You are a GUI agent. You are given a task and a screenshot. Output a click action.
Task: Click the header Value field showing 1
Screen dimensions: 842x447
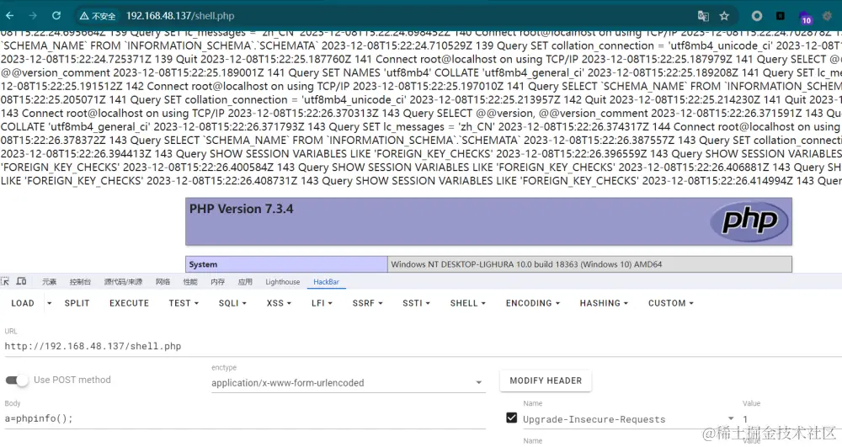tap(792, 419)
